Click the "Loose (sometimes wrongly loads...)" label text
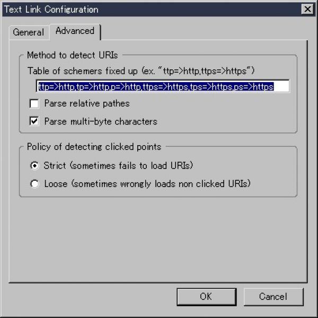This screenshot has height=318, width=318. click(x=147, y=184)
